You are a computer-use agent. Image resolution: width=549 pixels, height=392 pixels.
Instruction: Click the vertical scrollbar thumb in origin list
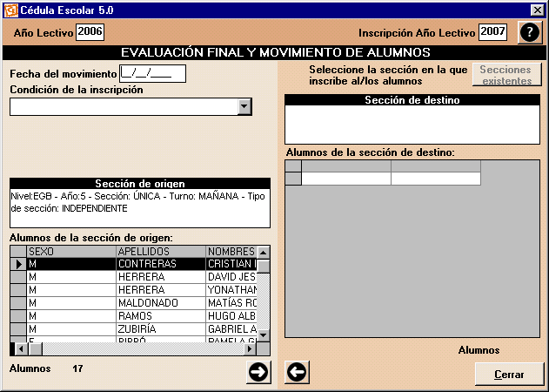tap(264, 267)
